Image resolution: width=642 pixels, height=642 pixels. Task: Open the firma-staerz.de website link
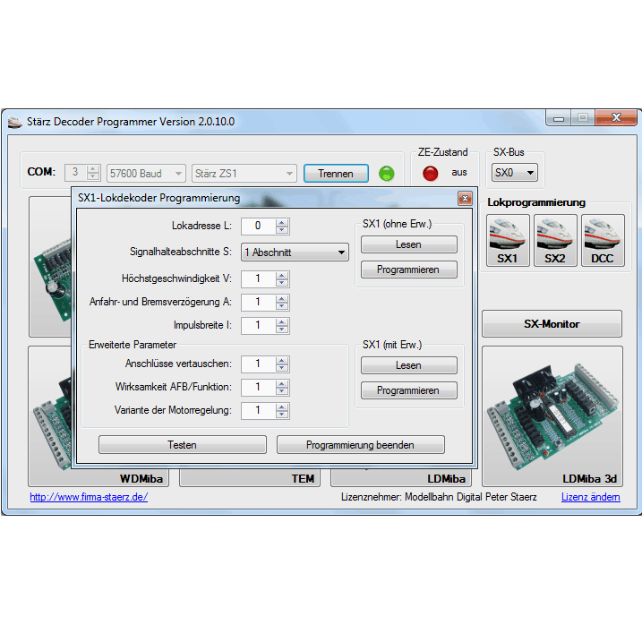point(89,497)
